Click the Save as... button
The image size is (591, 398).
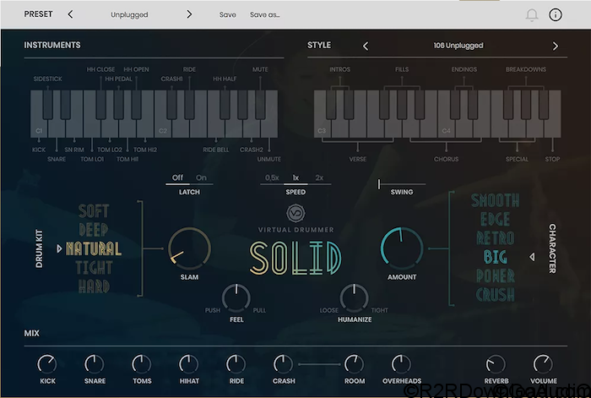point(264,14)
